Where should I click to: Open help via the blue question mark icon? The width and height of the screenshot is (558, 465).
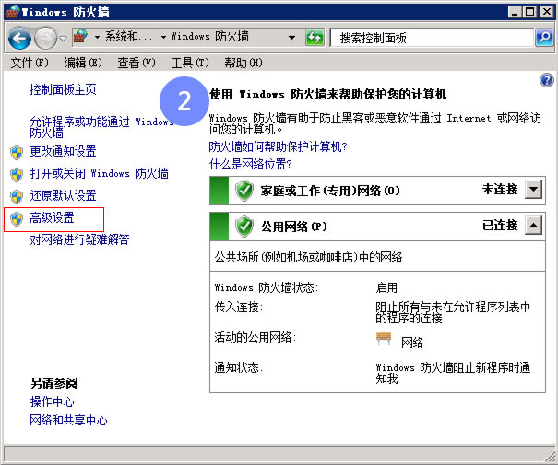pos(546,81)
